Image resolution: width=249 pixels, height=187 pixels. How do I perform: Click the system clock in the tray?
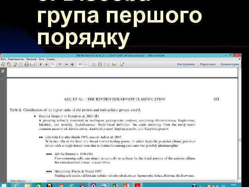[233, 185]
